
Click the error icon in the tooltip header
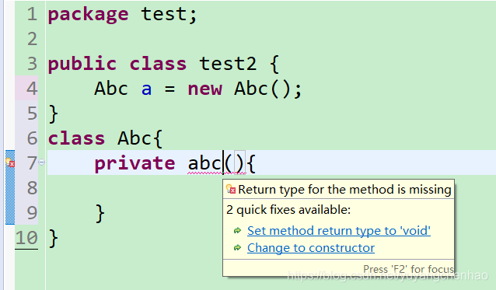click(231, 189)
